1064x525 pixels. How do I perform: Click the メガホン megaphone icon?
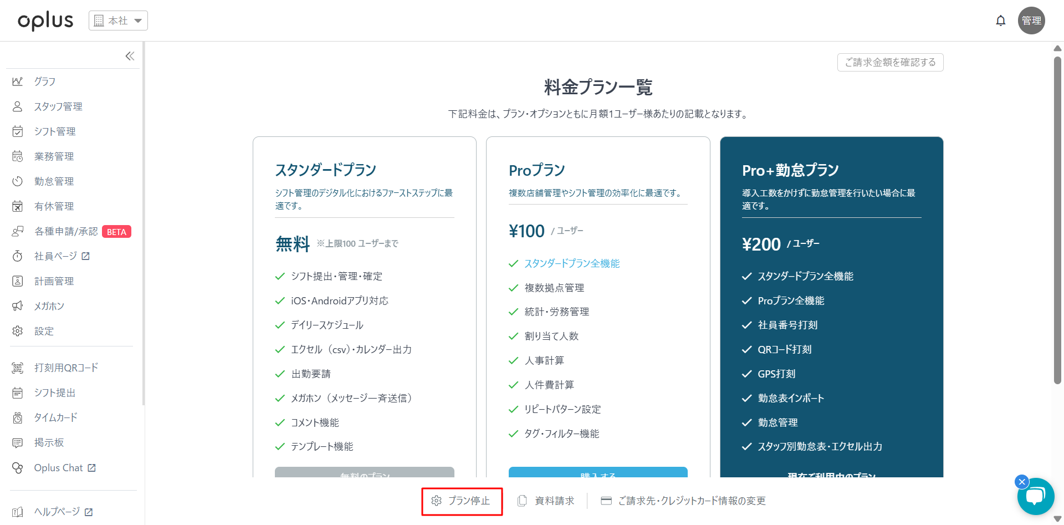[18, 306]
